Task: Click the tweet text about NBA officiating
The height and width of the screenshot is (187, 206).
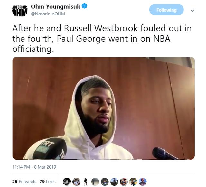Action: (102, 39)
